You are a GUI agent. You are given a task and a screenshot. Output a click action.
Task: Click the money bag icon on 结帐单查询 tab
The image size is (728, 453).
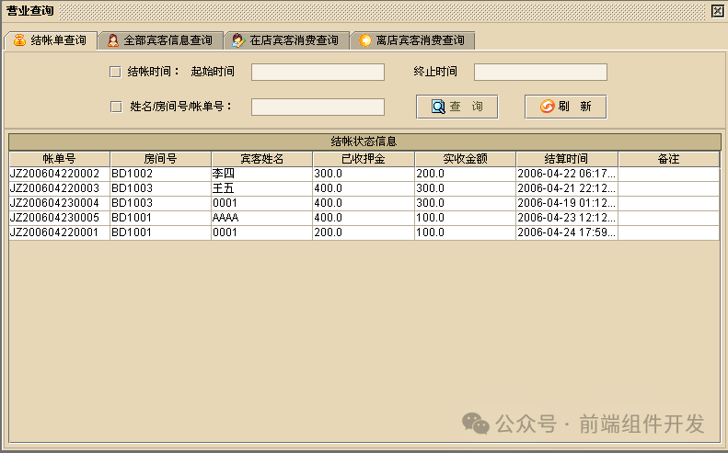(19, 40)
